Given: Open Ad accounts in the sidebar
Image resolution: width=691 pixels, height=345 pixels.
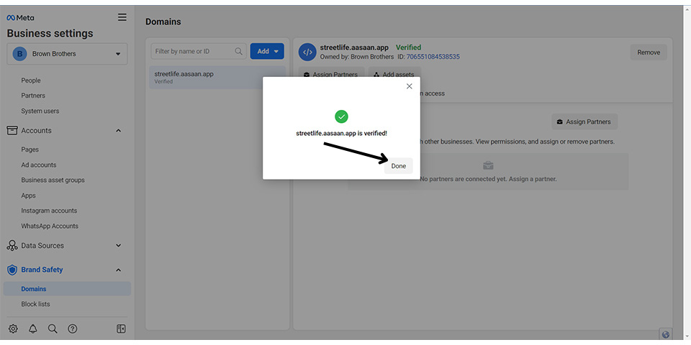Looking at the screenshot, I should [39, 165].
